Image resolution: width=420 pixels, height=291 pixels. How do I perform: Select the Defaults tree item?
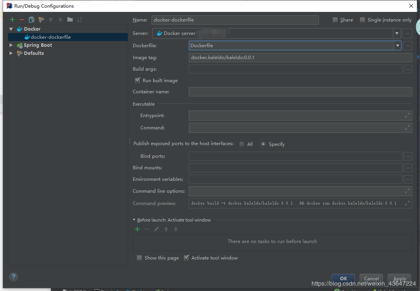[34, 53]
